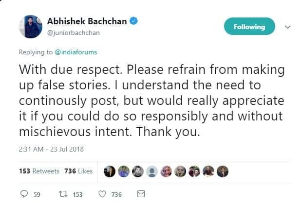Click the third liker avatar in the row
The image size is (302, 204).
(x=138, y=171)
